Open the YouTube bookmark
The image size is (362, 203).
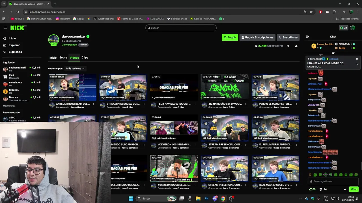pos(17,19)
